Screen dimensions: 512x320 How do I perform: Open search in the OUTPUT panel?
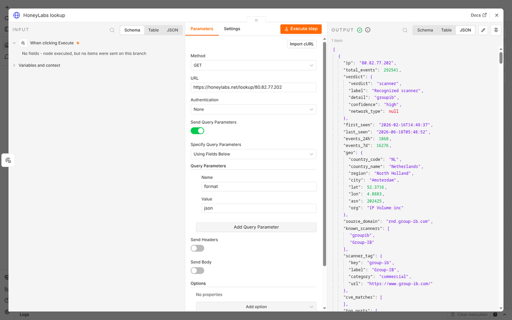coord(405,30)
